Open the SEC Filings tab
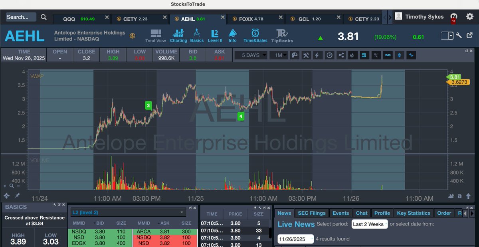The width and height of the screenshot is (479, 247). click(311, 213)
